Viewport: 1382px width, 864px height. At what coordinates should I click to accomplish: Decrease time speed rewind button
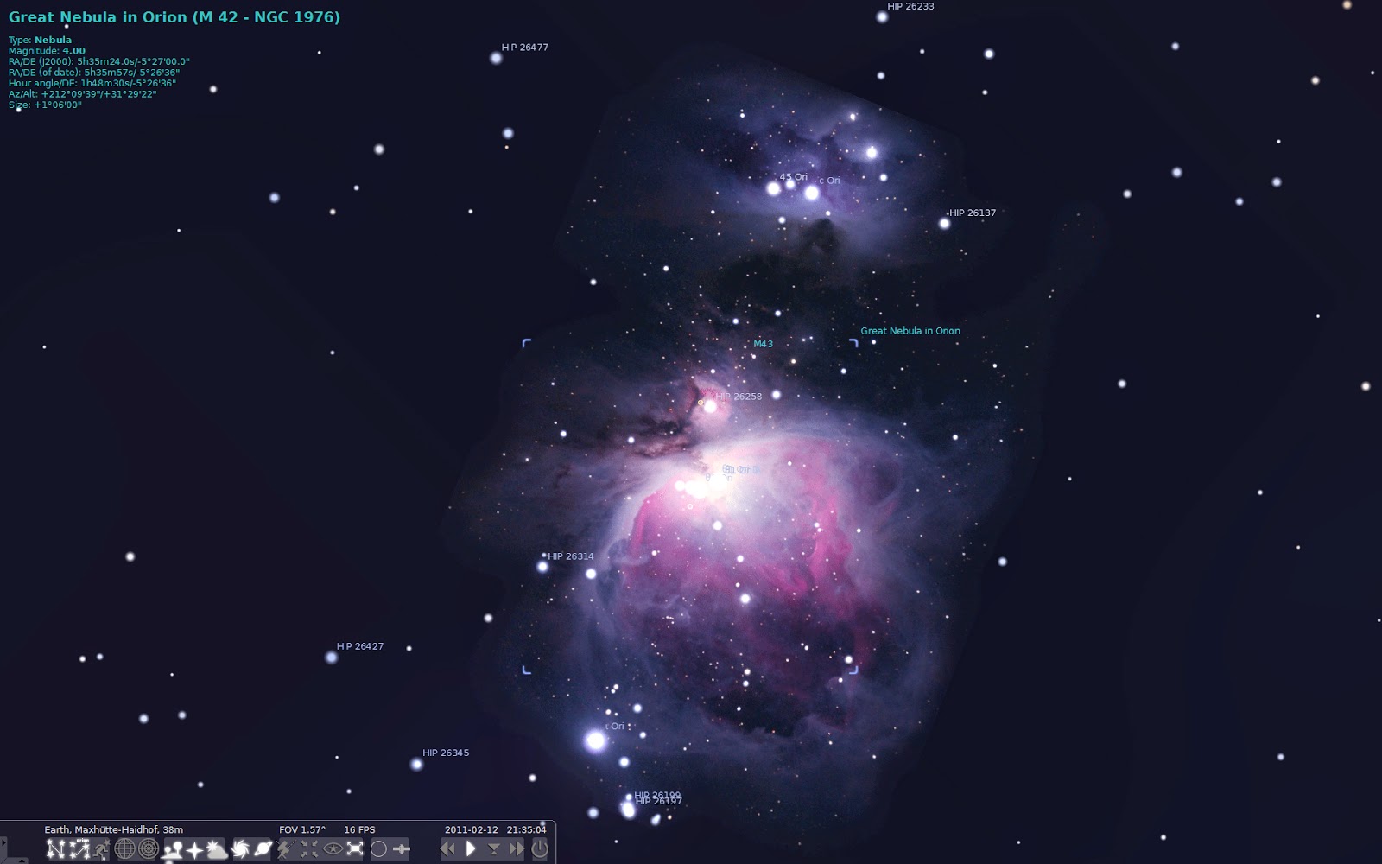[x=447, y=849]
